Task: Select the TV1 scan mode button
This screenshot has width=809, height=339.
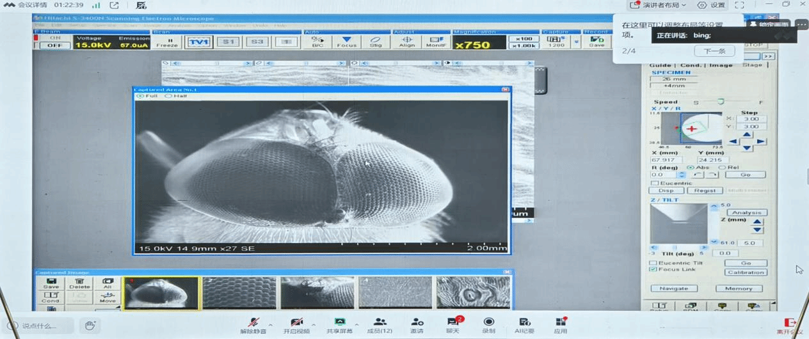Action: pyautogui.click(x=198, y=42)
